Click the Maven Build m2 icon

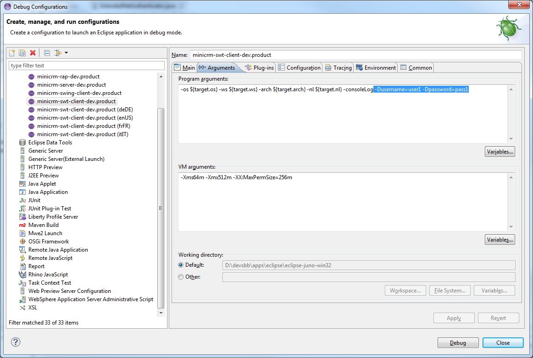(22, 225)
